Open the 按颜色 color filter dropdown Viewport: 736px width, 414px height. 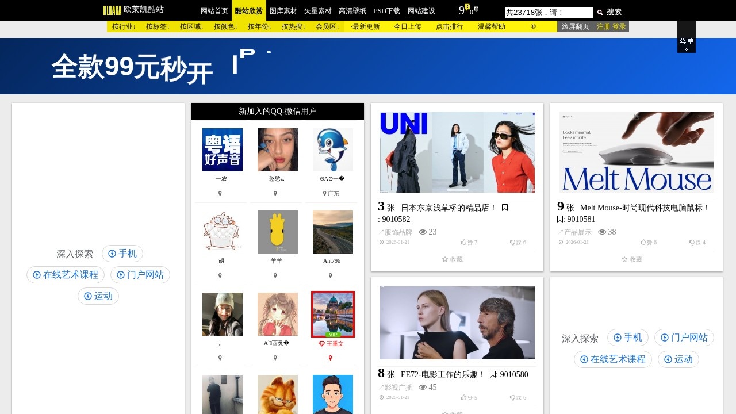225,26
